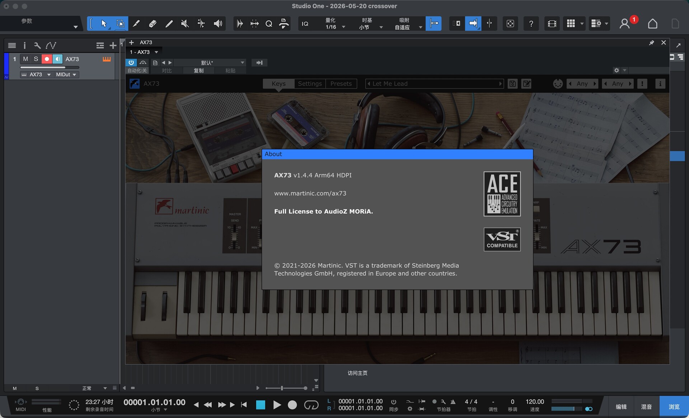The image size is (689, 418).
Task: Expand the 1 - AX73 plugin selector
Action: click(x=144, y=52)
